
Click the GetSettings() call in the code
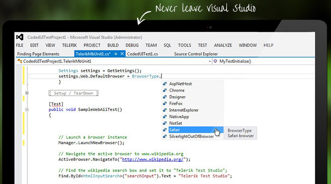click(x=124, y=71)
